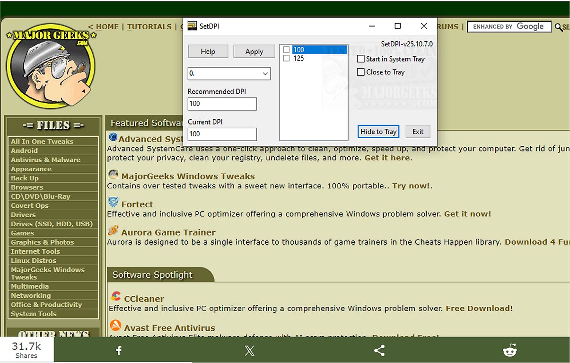570x363 pixels.
Task: Check the 125 DPI checkbox
Action: tap(286, 58)
